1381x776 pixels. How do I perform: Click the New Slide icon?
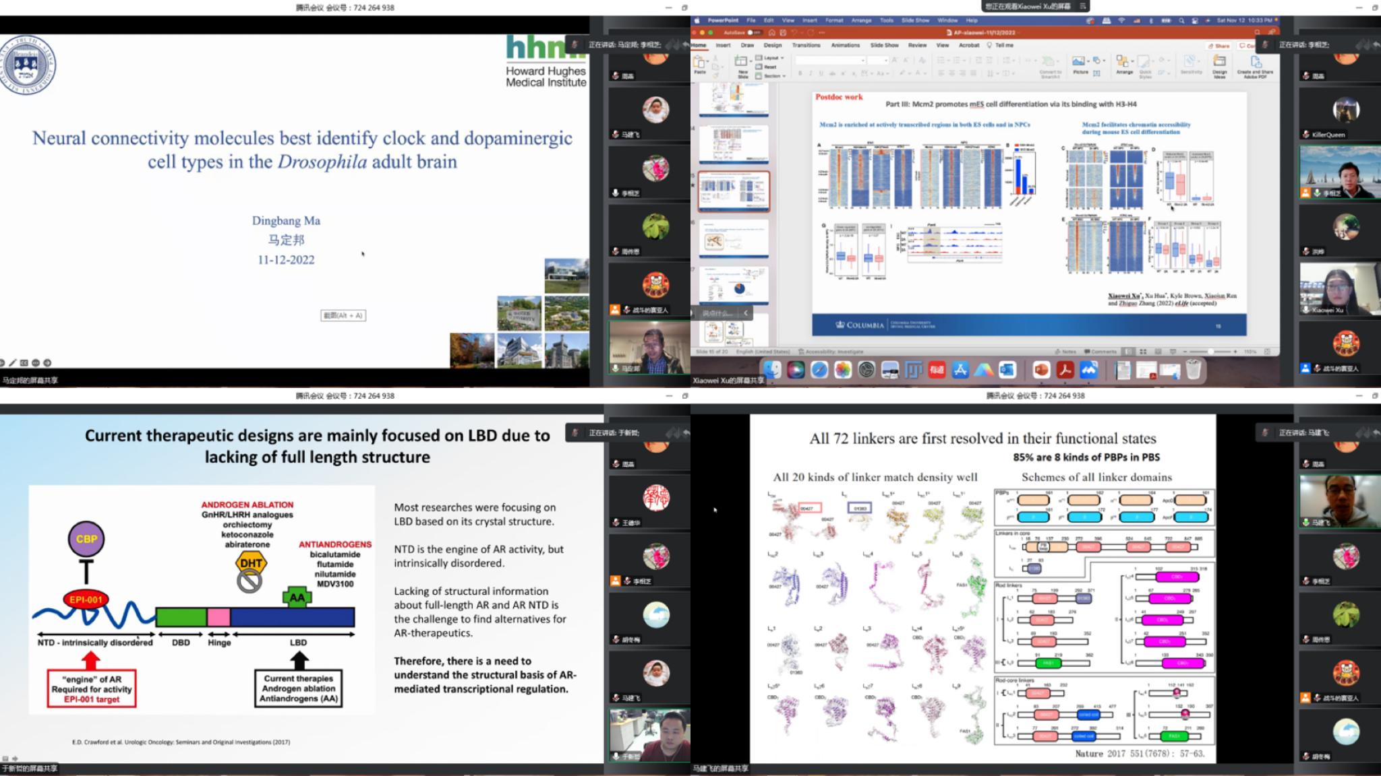click(740, 61)
